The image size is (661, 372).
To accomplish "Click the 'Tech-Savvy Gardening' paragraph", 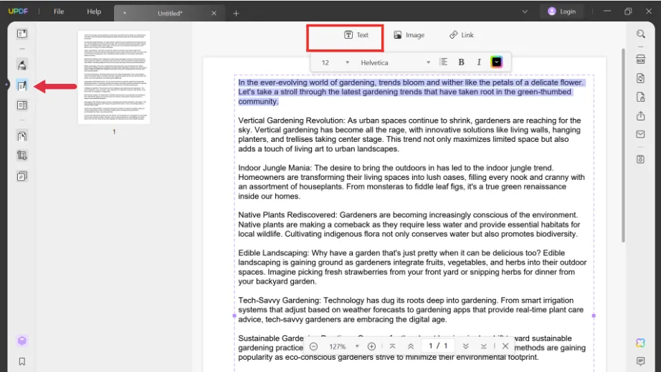I will tap(411, 310).
